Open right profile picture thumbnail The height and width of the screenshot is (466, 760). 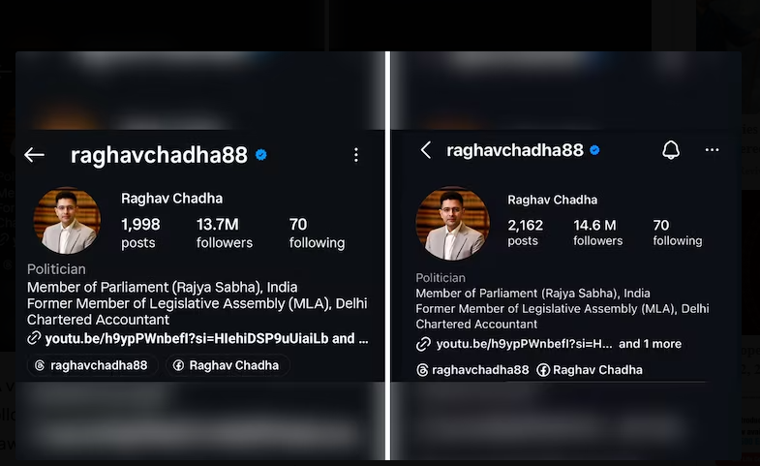(453, 224)
